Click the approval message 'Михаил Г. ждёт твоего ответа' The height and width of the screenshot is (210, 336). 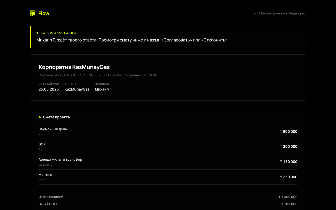point(67,40)
